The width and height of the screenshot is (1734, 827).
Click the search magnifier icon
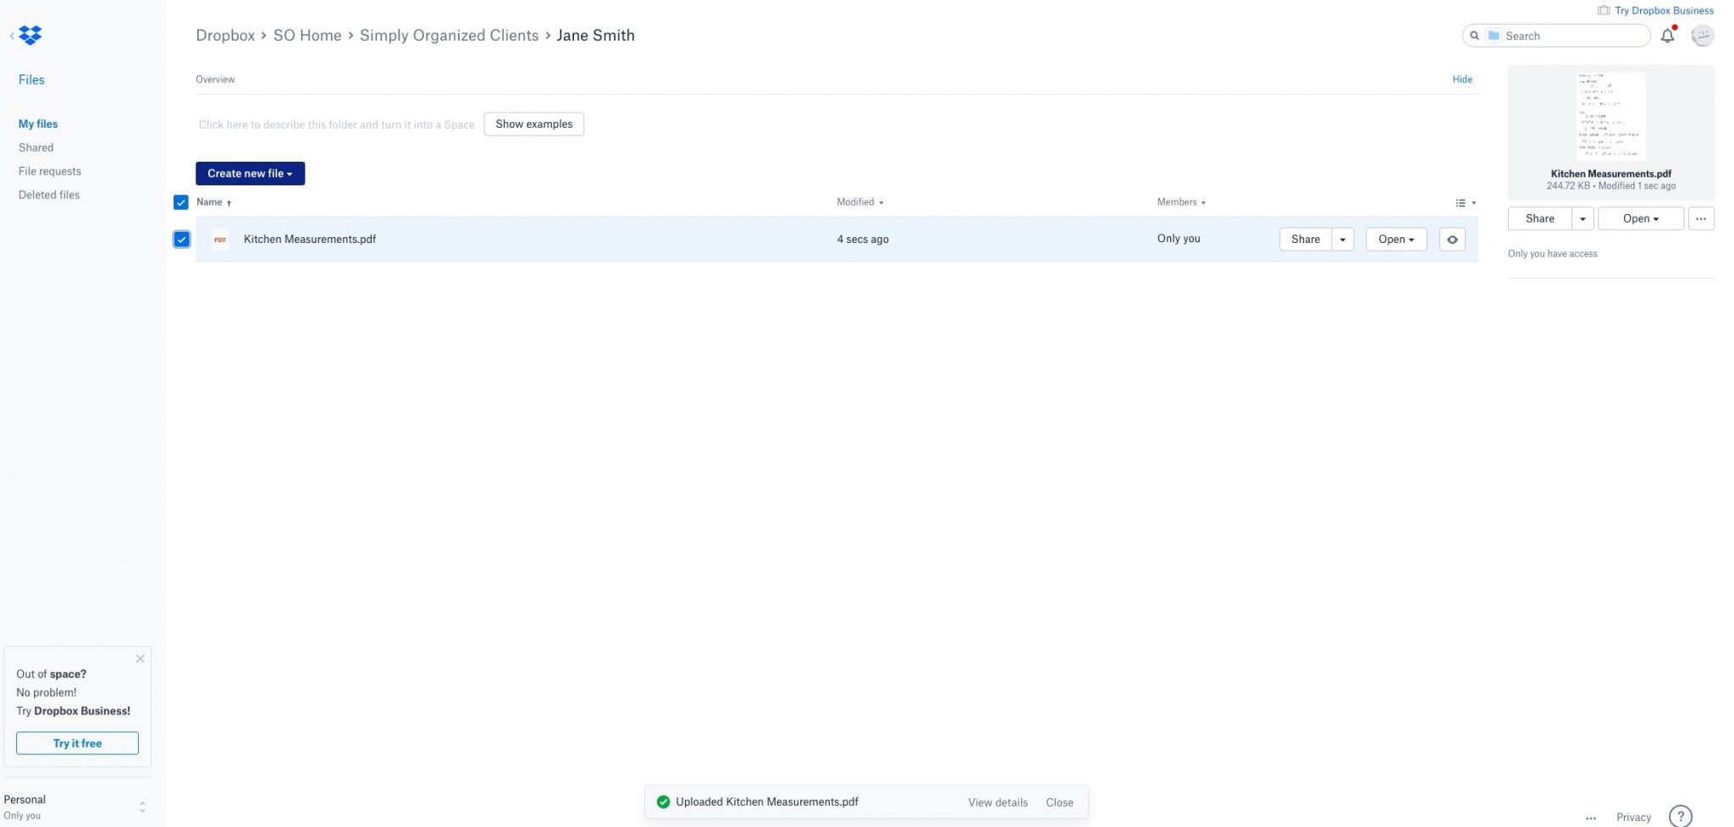pos(1474,36)
